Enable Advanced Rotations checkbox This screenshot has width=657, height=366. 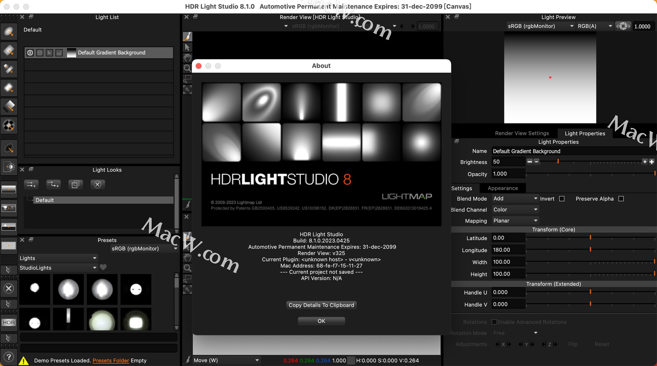494,322
